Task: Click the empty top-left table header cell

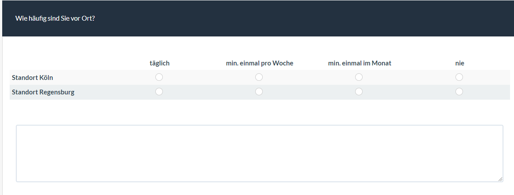Action: (x=57, y=63)
